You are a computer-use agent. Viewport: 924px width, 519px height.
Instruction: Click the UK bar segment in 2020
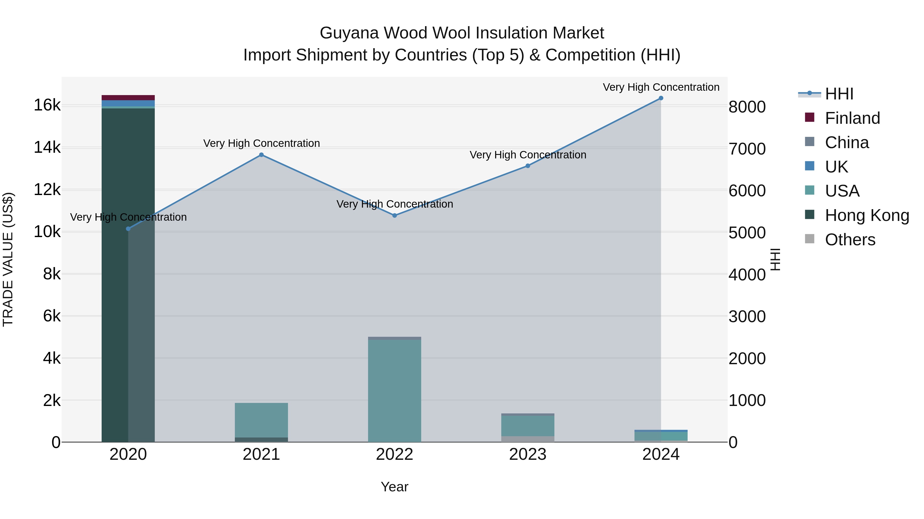pos(128,103)
